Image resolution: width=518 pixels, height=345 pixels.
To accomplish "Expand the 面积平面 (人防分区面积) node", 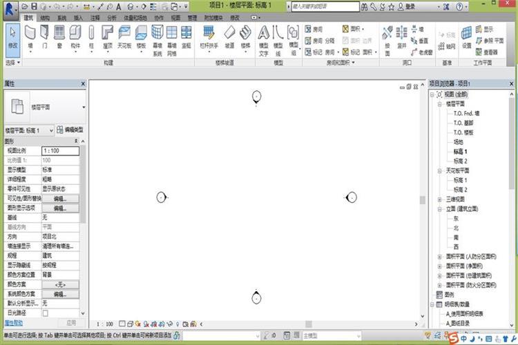I will click(x=440, y=257).
